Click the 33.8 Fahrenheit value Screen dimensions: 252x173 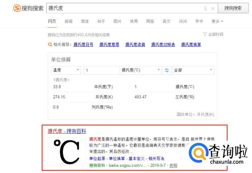[x=57, y=87]
